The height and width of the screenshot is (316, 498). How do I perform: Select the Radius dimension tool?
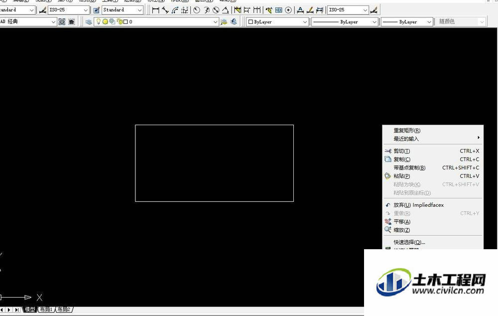tap(197, 10)
